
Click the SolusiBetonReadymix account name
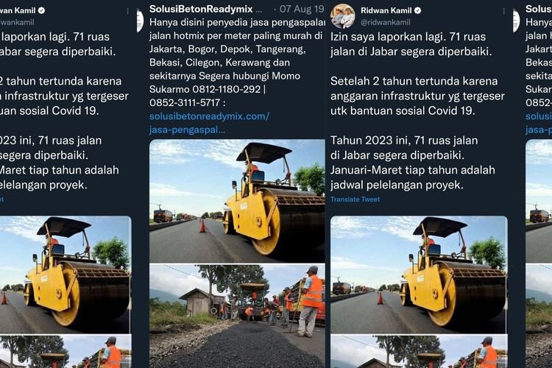(201, 9)
